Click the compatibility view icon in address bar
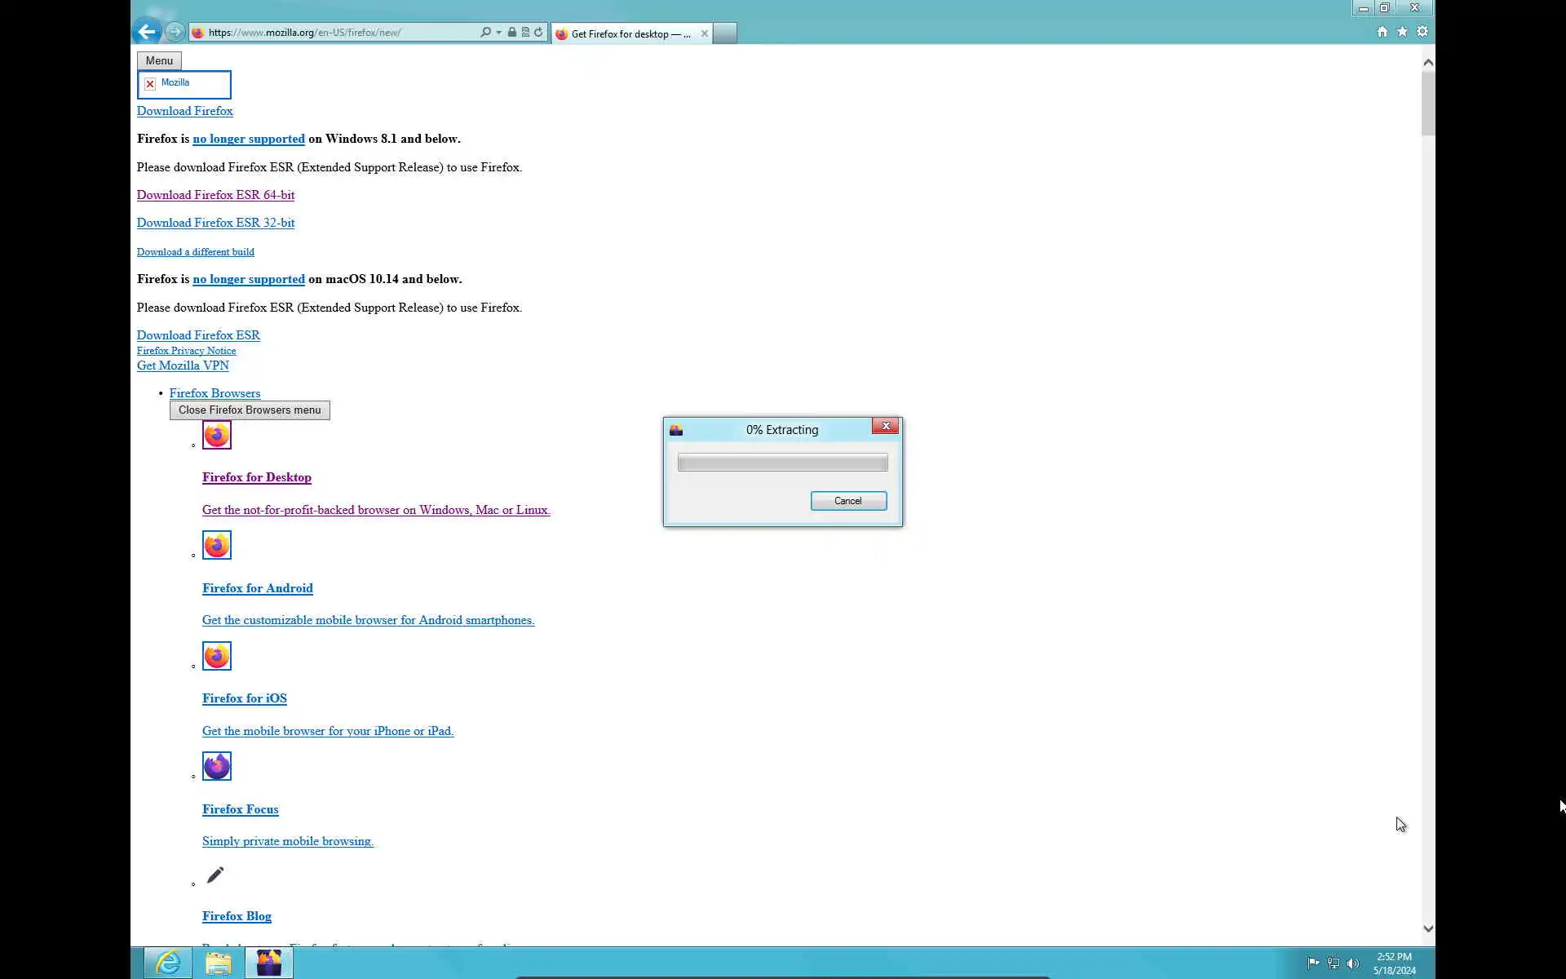1566x979 pixels. [525, 33]
